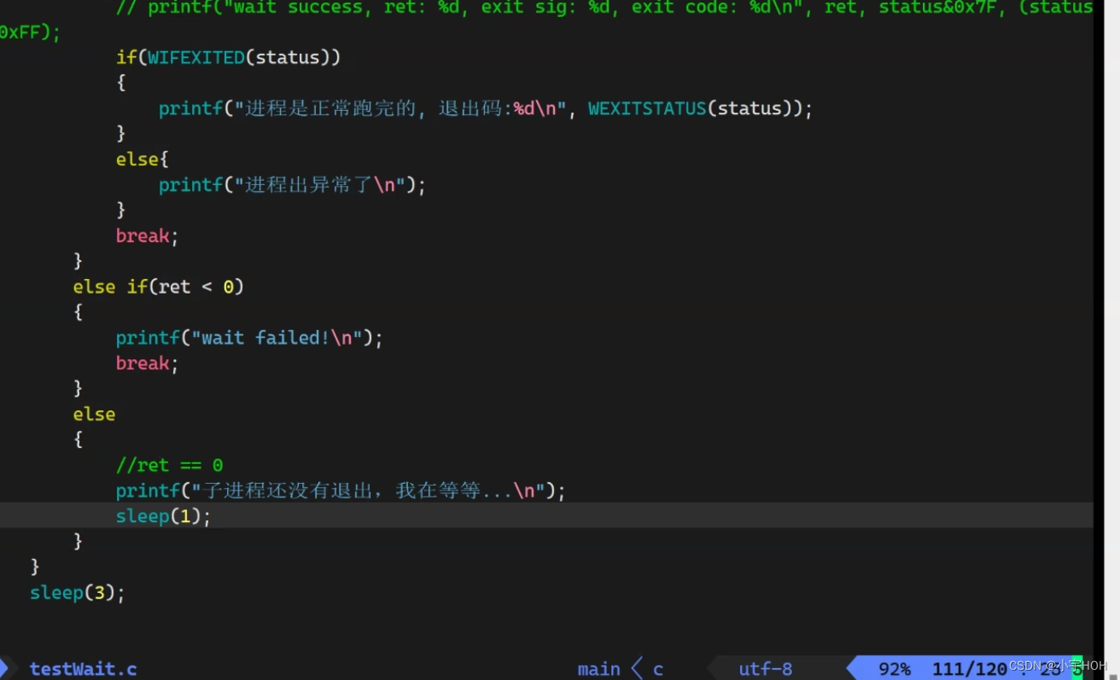Click the break below 'wait failed!' printf
Image resolution: width=1120 pixels, height=680 pixels.
[x=147, y=363]
